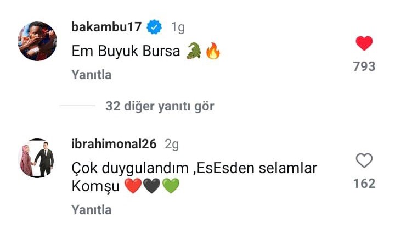The width and height of the screenshot is (395, 233).
Task: Click the line beside '32 diğer yanıtı gör'
Action: (x=77, y=106)
